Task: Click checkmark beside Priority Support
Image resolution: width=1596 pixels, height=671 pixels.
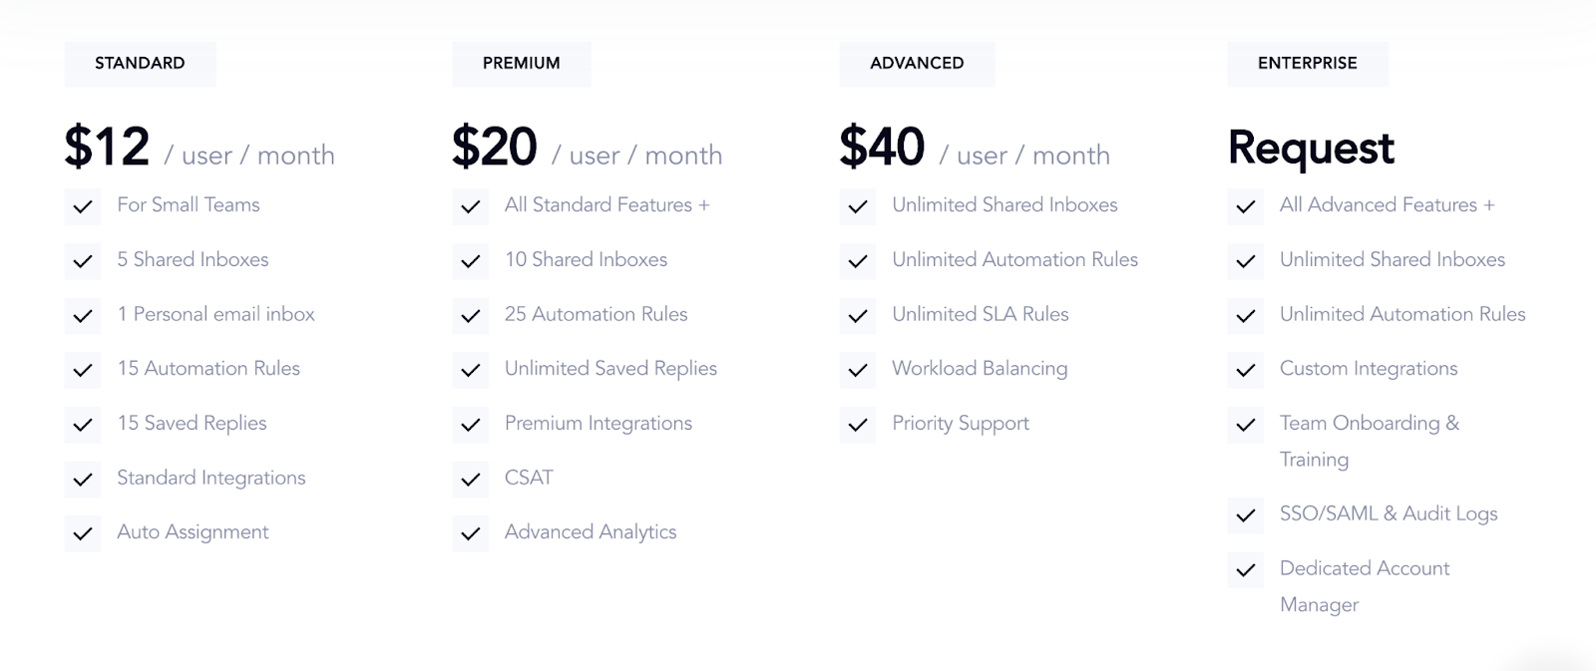Action: (858, 425)
